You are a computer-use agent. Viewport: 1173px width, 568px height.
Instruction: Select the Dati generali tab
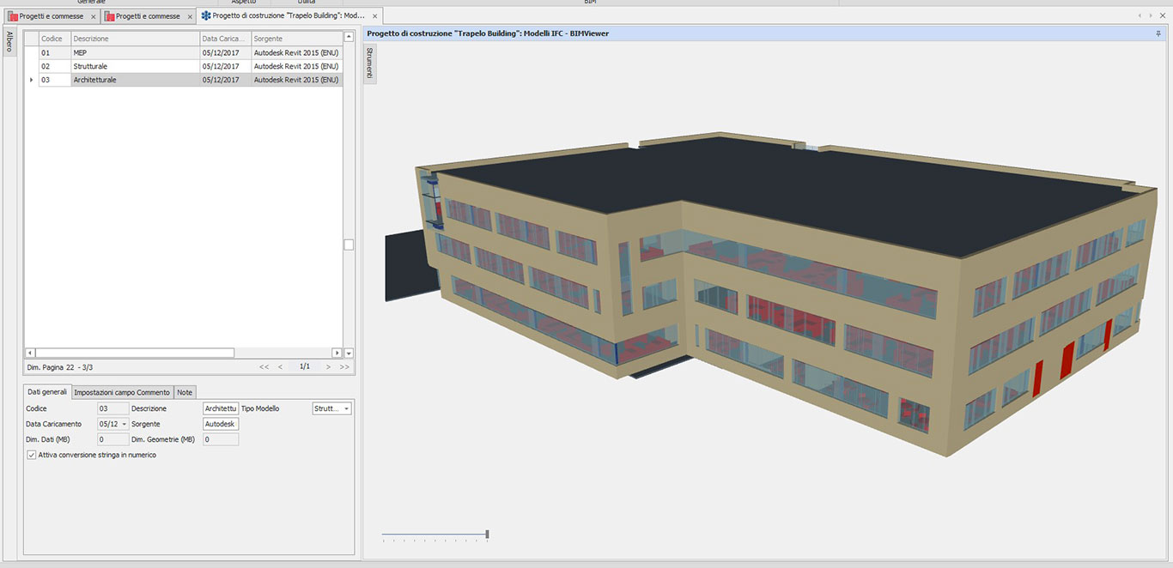[x=47, y=392]
